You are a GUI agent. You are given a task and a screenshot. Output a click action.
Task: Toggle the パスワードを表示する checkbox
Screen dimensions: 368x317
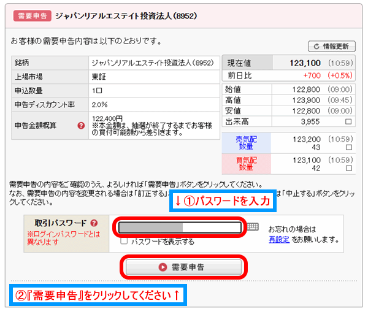(x=124, y=241)
